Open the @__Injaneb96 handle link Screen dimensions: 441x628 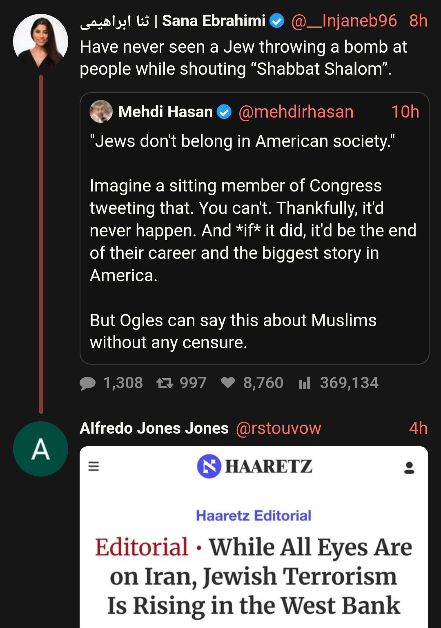pos(344,21)
